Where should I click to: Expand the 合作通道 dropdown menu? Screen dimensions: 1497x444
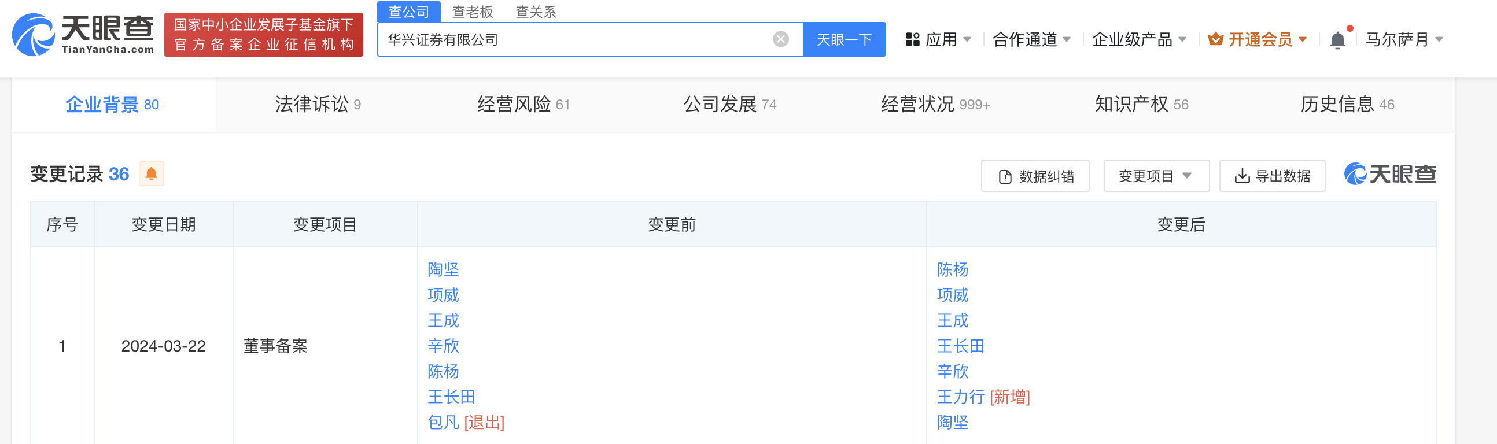[x=1031, y=39]
